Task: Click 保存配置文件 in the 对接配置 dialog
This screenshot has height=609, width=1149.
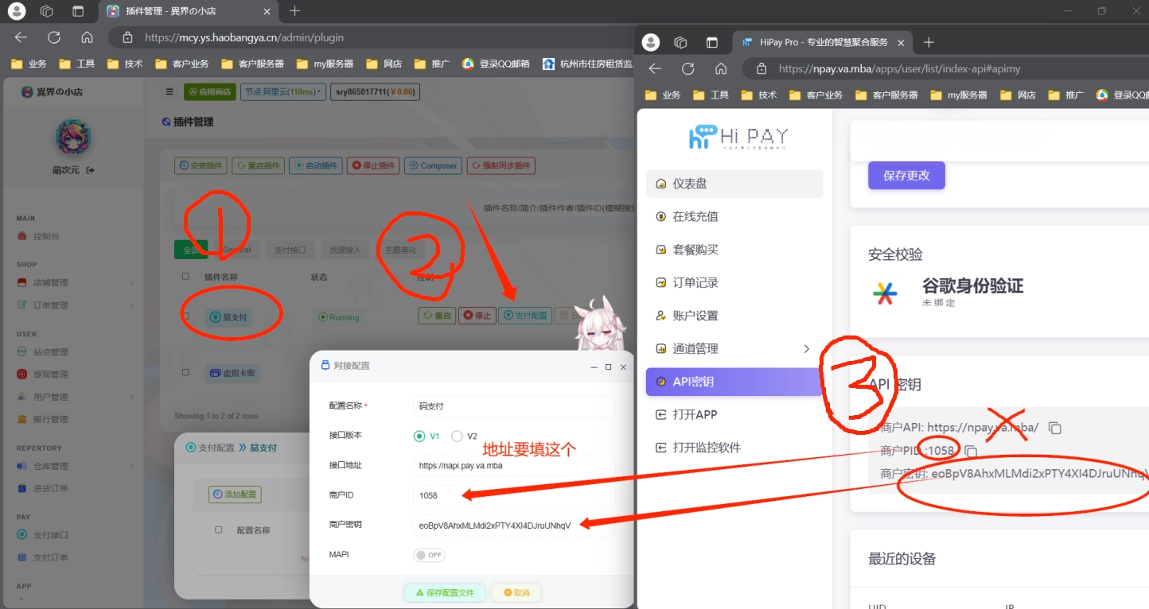Action: [x=445, y=593]
